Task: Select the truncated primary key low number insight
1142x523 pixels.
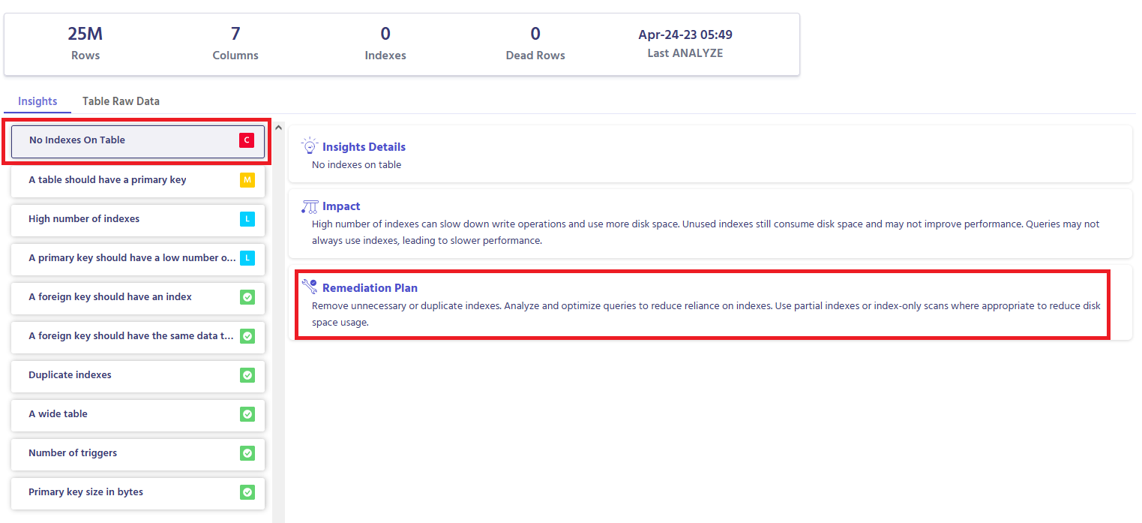Action: click(132, 258)
